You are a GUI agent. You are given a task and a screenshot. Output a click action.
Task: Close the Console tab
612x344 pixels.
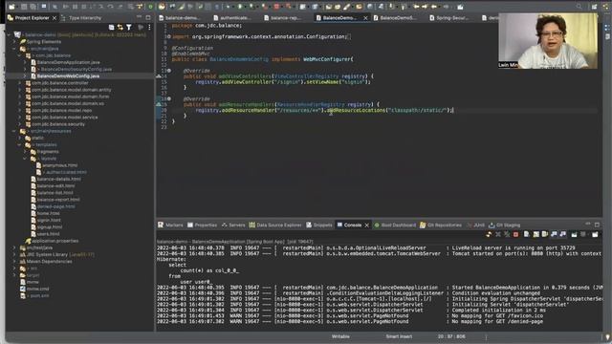pos(367,226)
